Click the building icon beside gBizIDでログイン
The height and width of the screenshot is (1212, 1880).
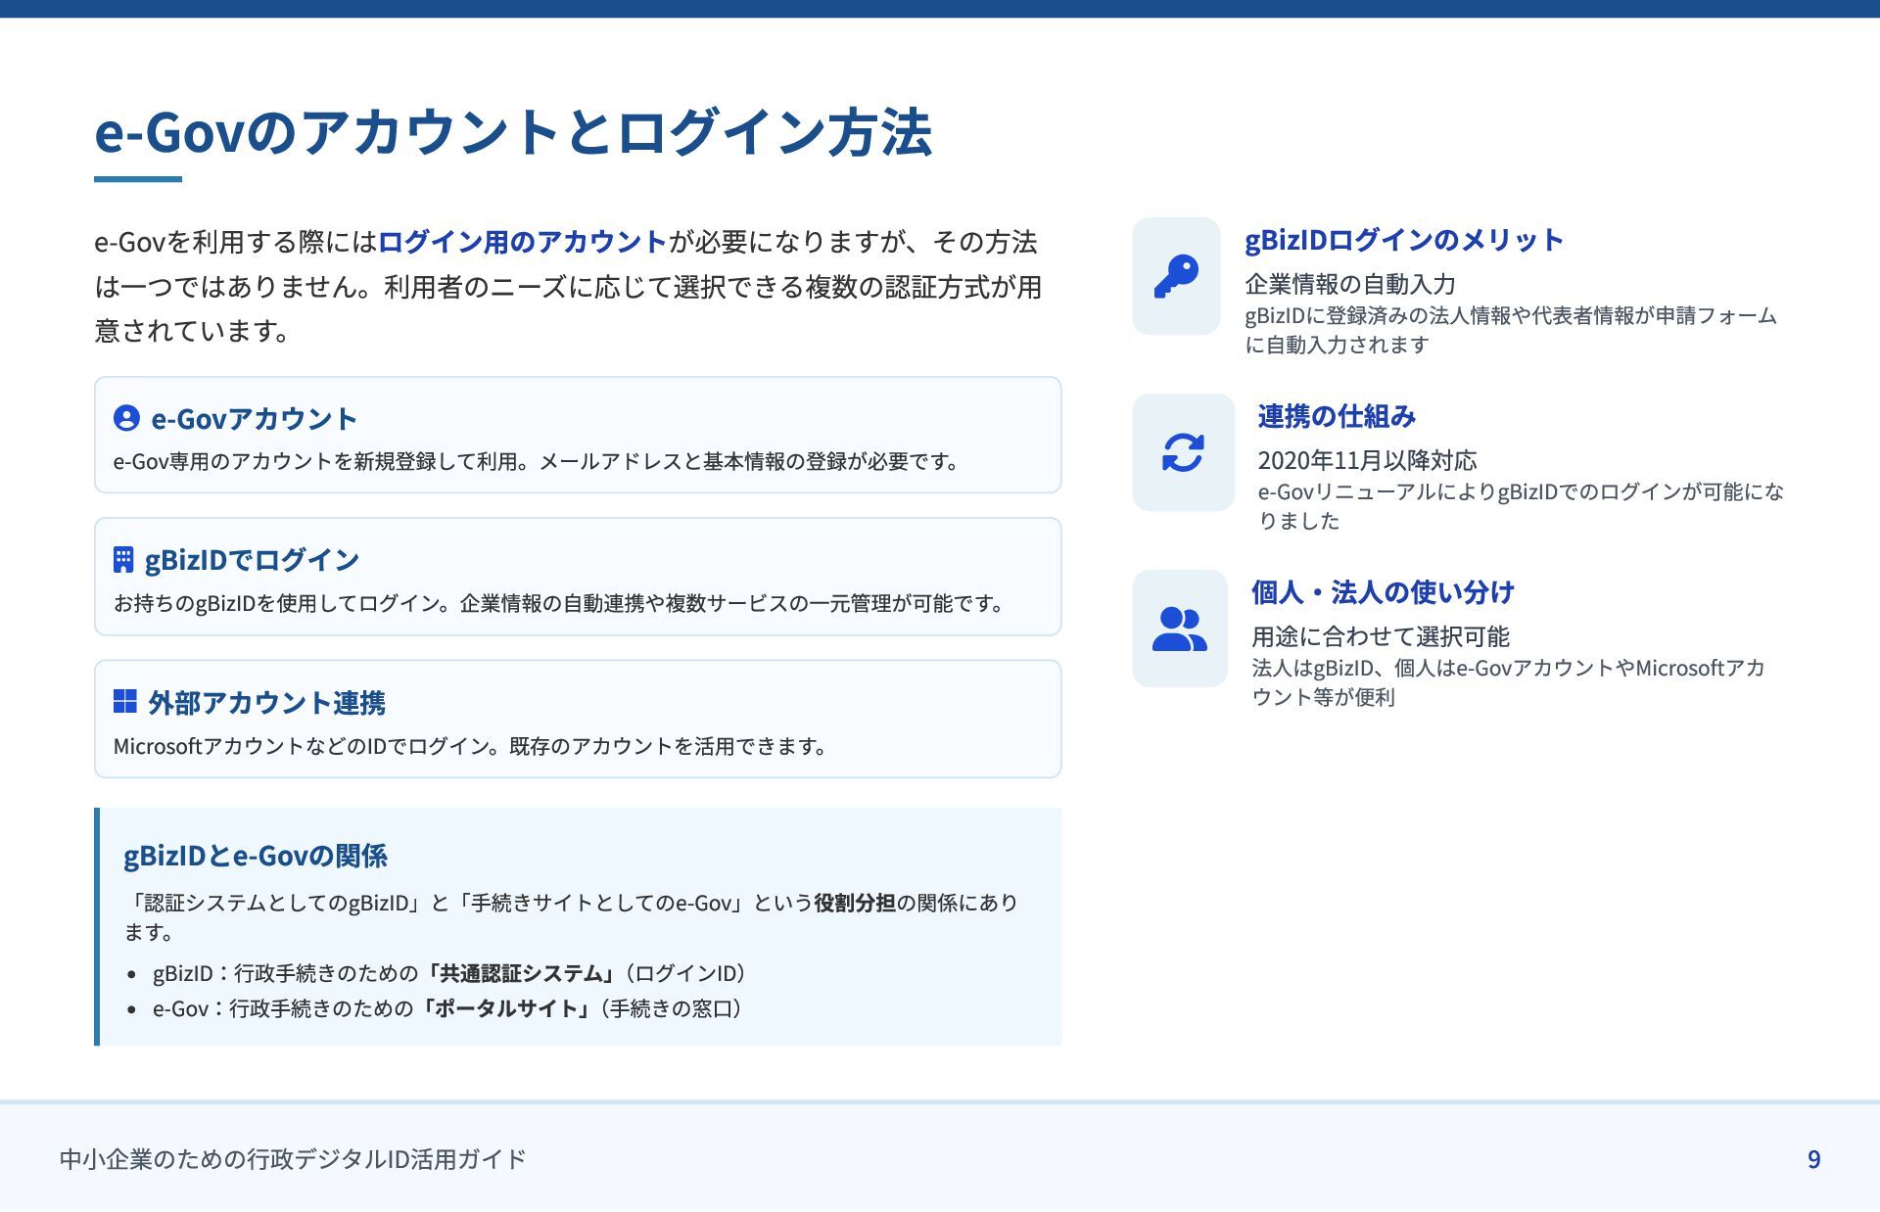[x=123, y=560]
